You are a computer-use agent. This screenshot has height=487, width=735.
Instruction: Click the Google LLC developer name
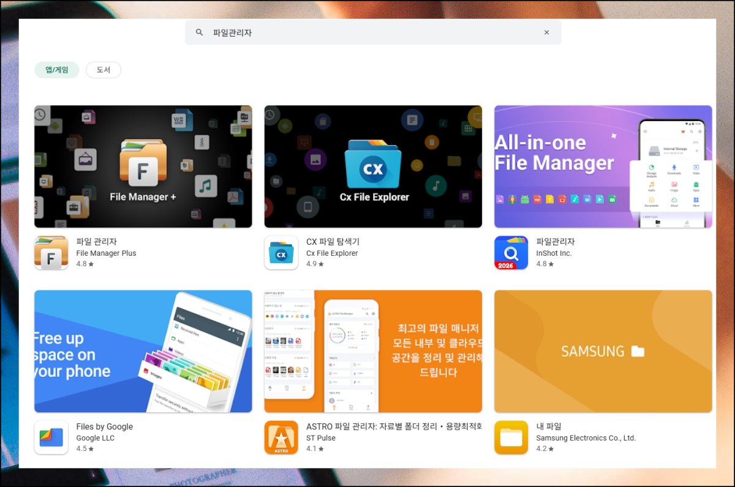coord(95,438)
